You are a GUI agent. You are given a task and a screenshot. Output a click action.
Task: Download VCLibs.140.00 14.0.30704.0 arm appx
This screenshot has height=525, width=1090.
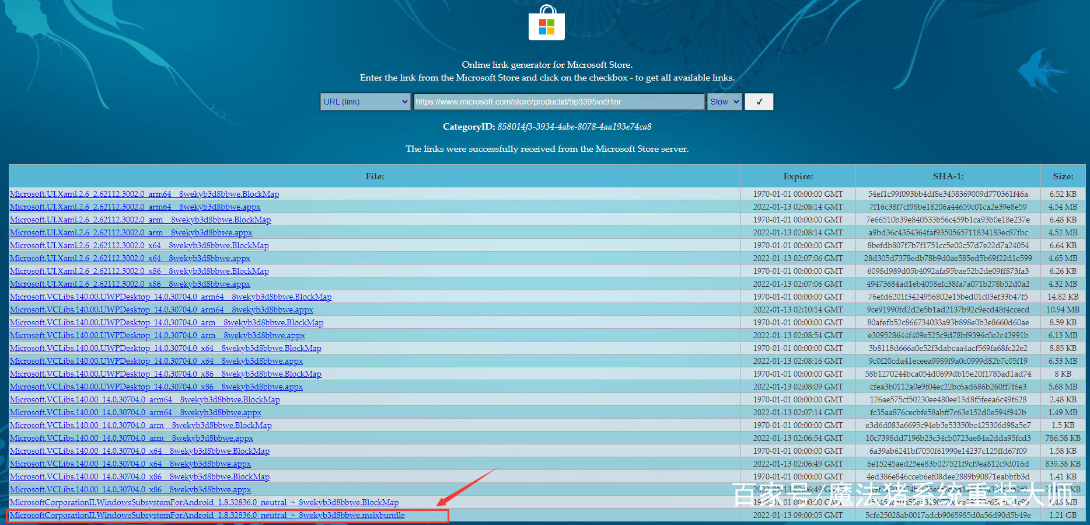(132, 438)
